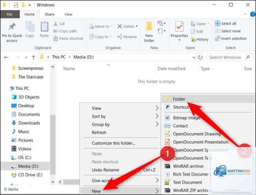This screenshot has width=256, height=195.
Task: Open the Delete dropdown arrow
Action: [137, 26]
